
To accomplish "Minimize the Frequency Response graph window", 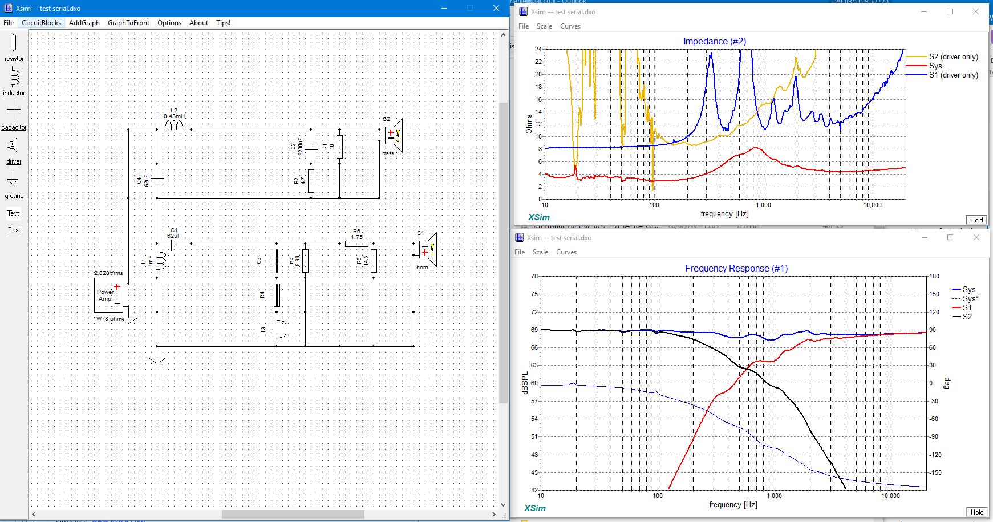I will [924, 237].
